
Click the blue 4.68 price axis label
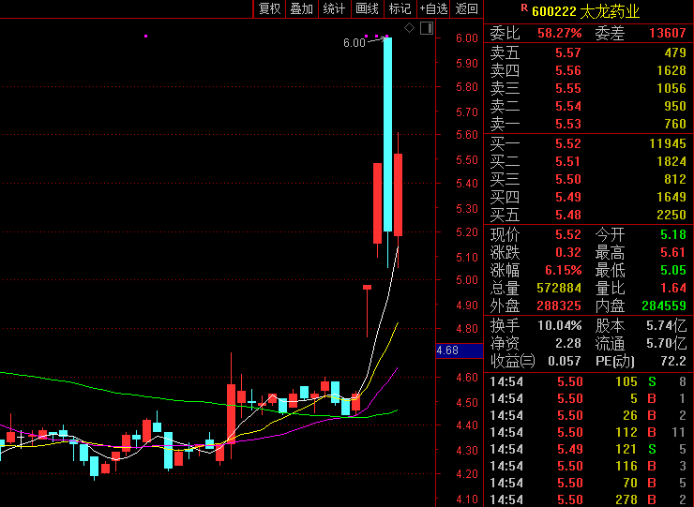pos(447,350)
